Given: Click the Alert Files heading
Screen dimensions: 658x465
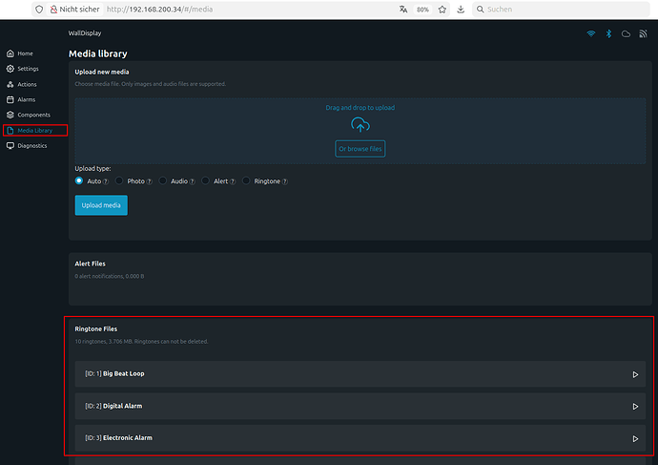Looking at the screenshot, I should click(91, 264).
